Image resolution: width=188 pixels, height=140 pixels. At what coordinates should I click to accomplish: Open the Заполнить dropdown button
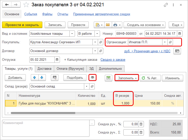point(127,78)
